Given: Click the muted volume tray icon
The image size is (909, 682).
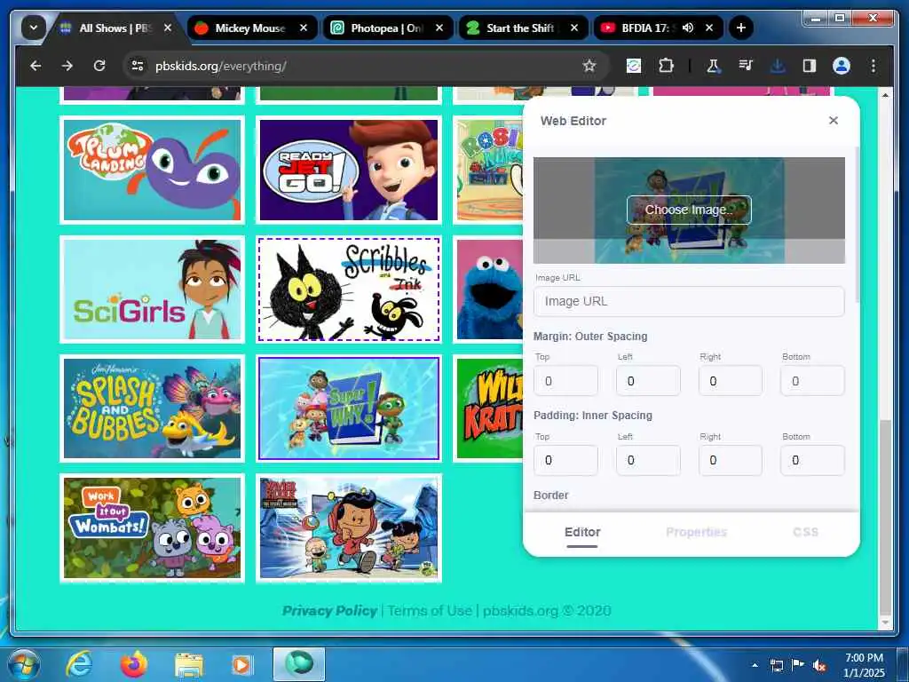Looking at the screenshot, I should point(819,666).
